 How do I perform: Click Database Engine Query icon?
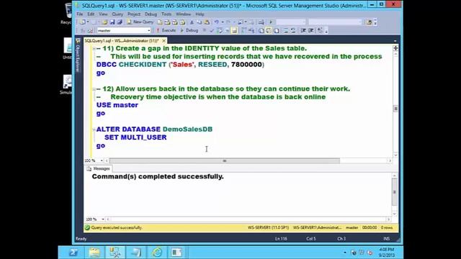[x=160, y=22]
